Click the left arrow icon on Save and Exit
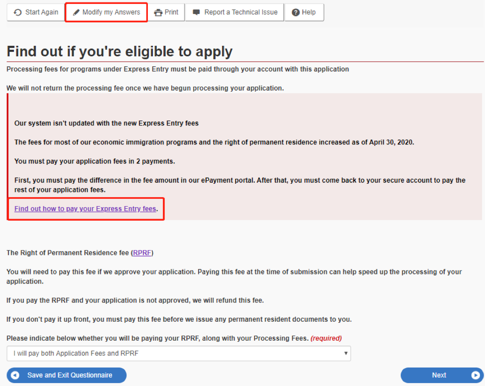The width and height of the screenshot is (485, 386). [15, 375]
